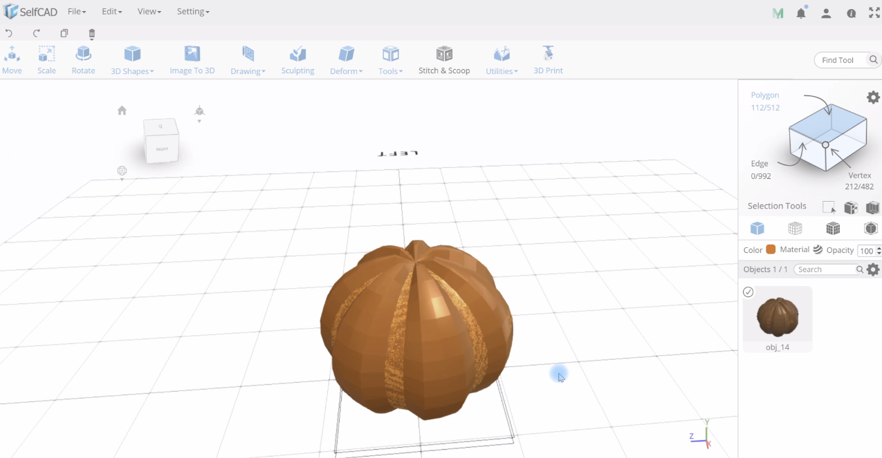Click the RIGHT face of view cube

(x=163, y=148)
